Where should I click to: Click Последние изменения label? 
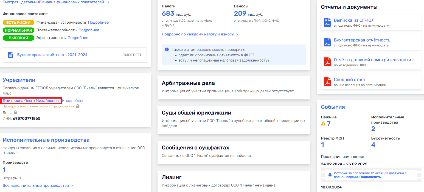pyautogui.click(x=342, y=157)
